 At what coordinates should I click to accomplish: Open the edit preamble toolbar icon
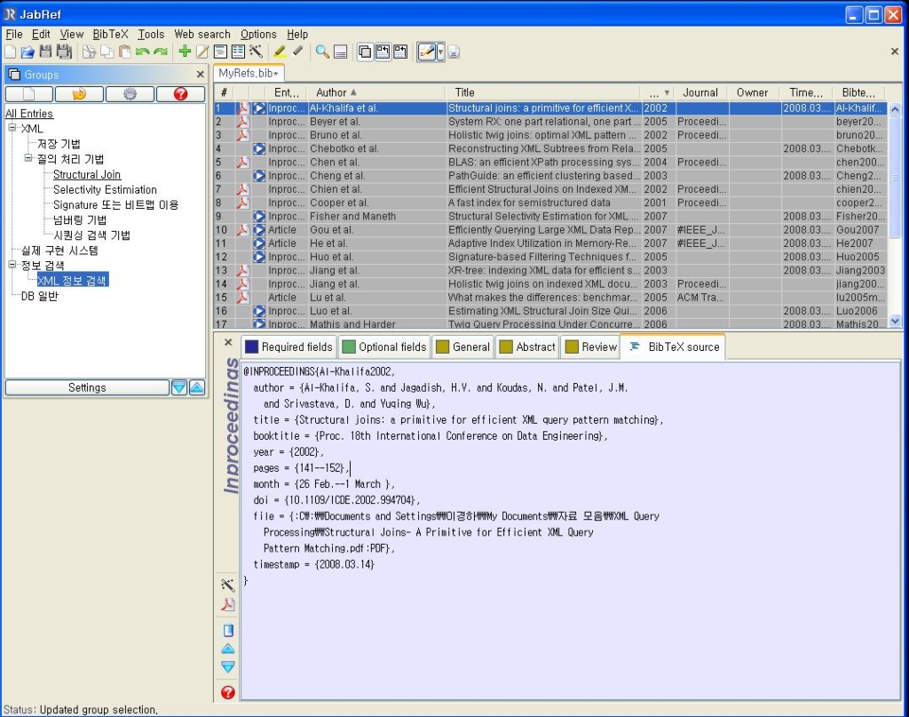(220, 52)
